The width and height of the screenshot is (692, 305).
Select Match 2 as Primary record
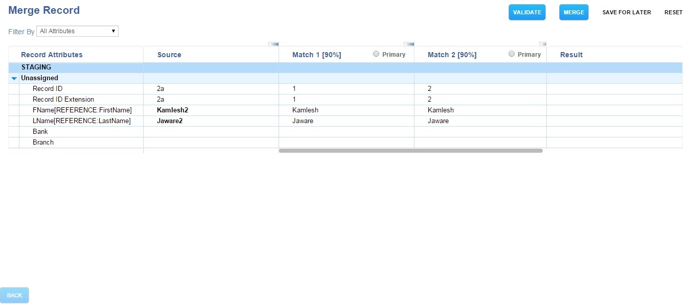512,54
